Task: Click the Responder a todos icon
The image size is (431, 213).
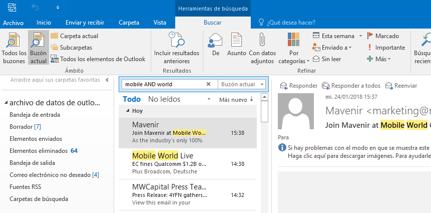Action: [x=326, y=86]
